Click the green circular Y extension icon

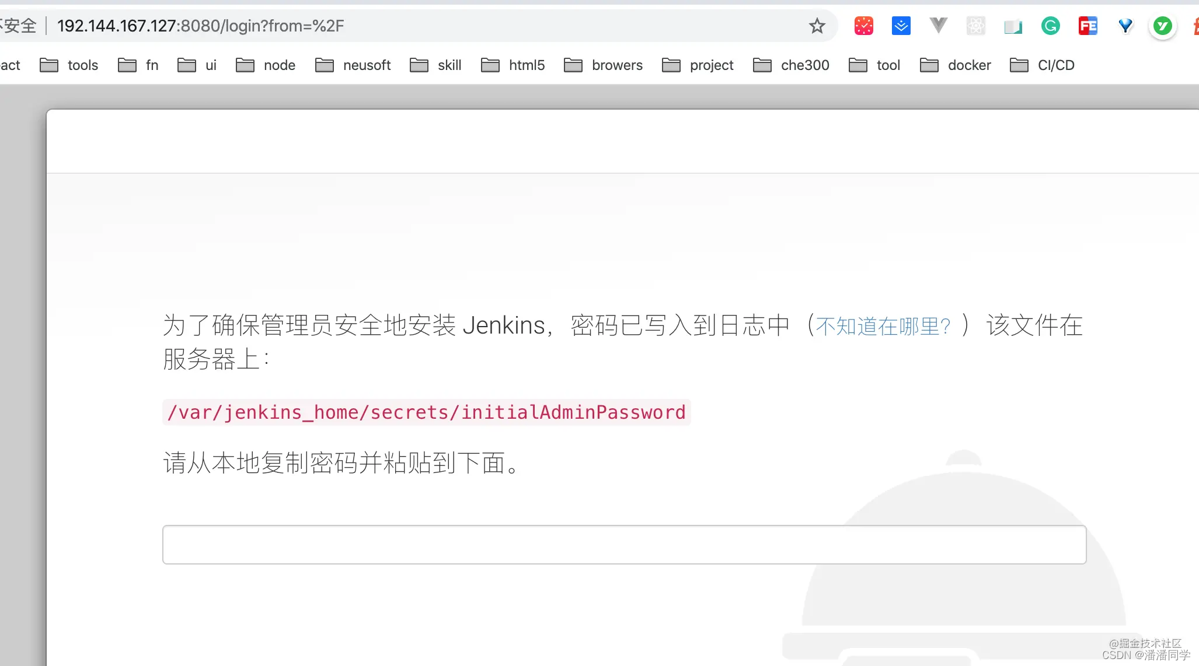pyautogui.click(x=1162, y=26)
